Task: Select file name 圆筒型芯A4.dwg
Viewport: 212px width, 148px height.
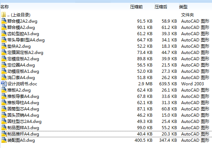Action: (x=23, y=109)
